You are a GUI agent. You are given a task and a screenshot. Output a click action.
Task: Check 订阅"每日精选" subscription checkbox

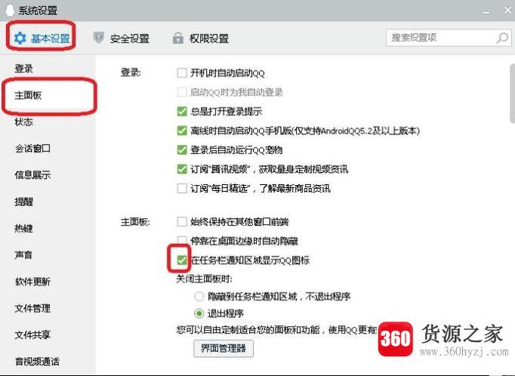tap(182, 189)
